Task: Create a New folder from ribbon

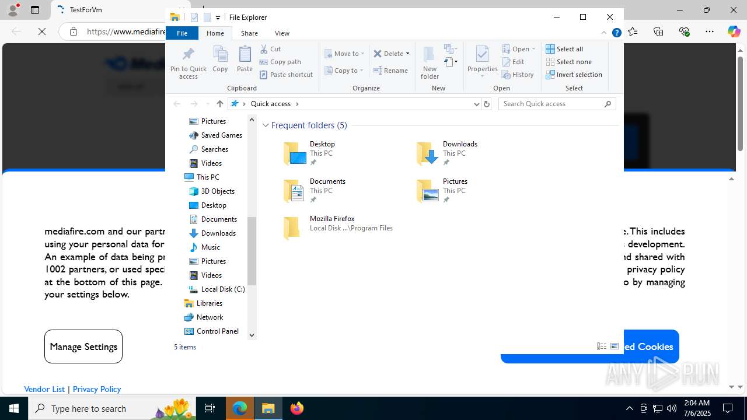Action: (430, 62)
